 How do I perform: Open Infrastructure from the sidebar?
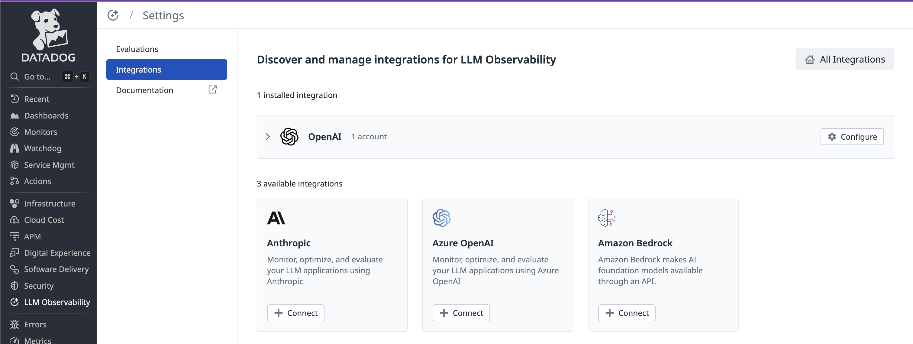[x=49, y=203]
